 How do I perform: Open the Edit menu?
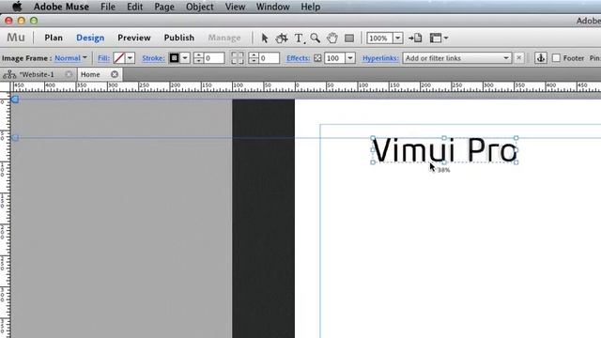[135, 7]
